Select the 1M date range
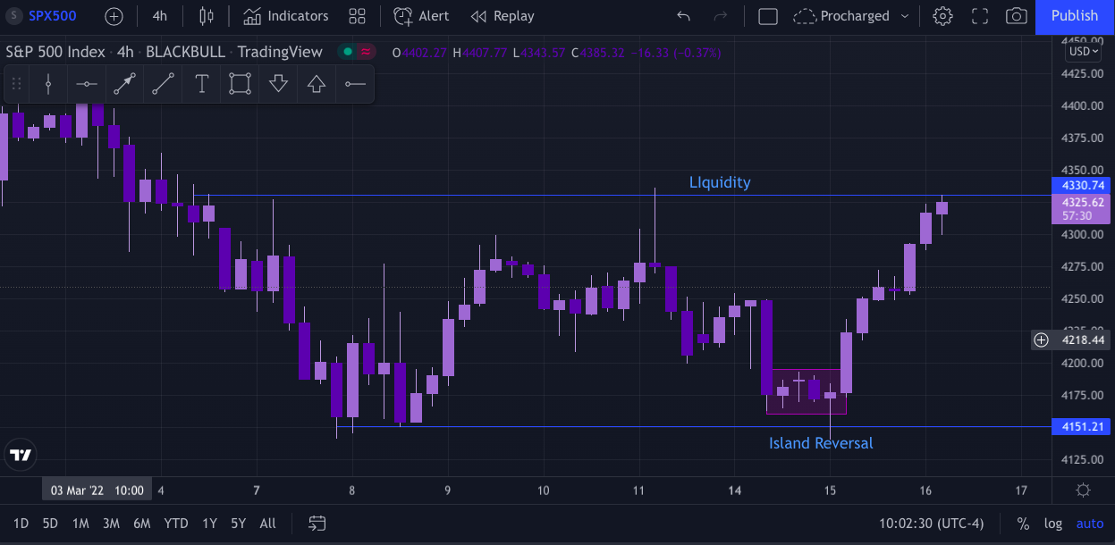 point(80,524)
